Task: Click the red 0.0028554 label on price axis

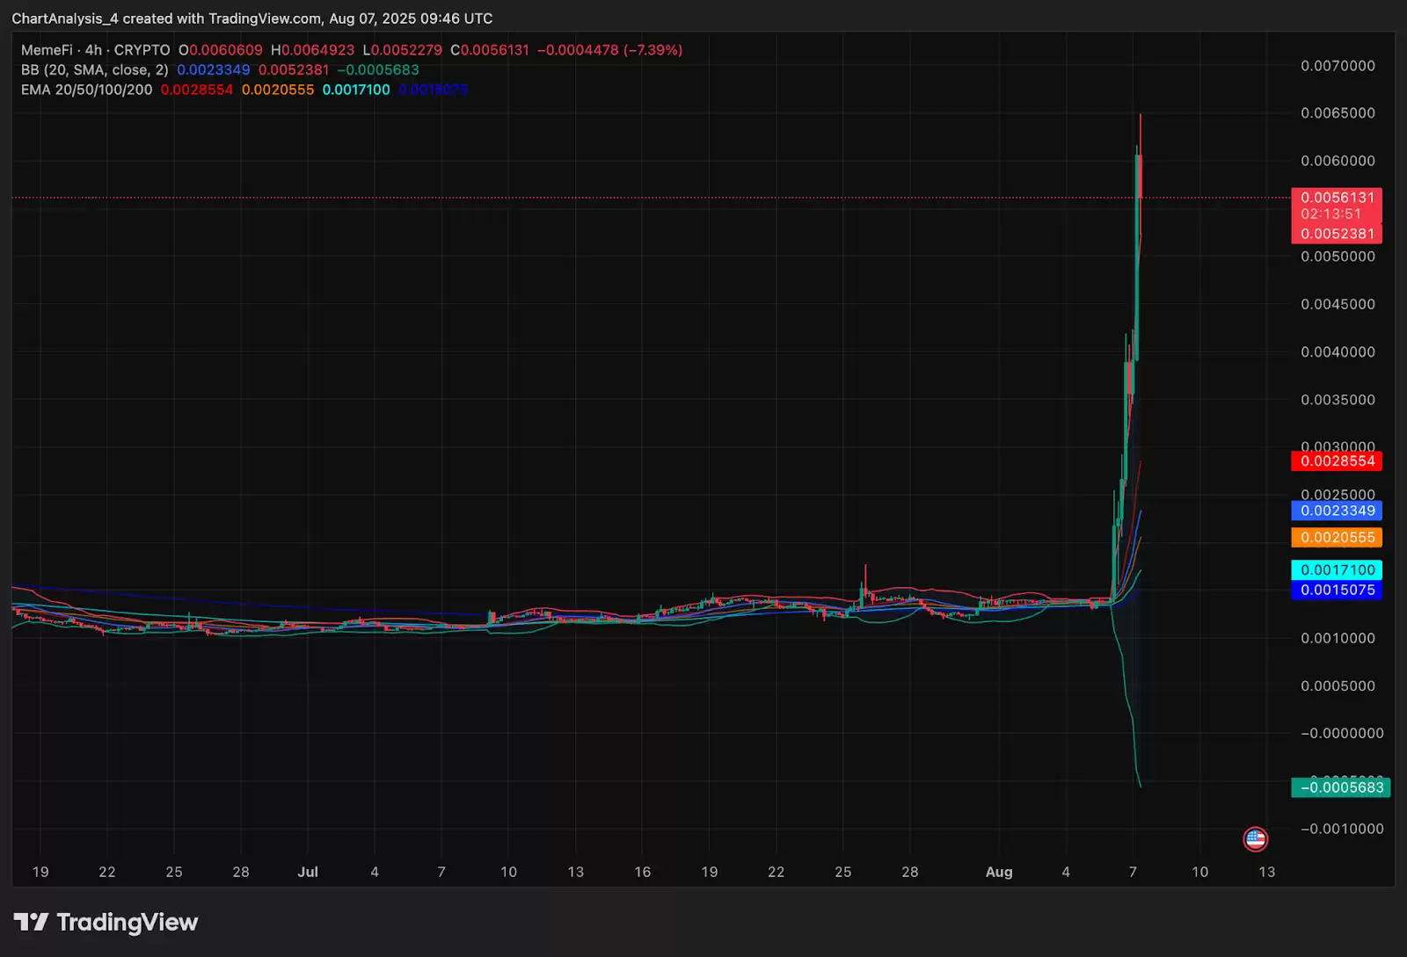Action: point(1337,461)
